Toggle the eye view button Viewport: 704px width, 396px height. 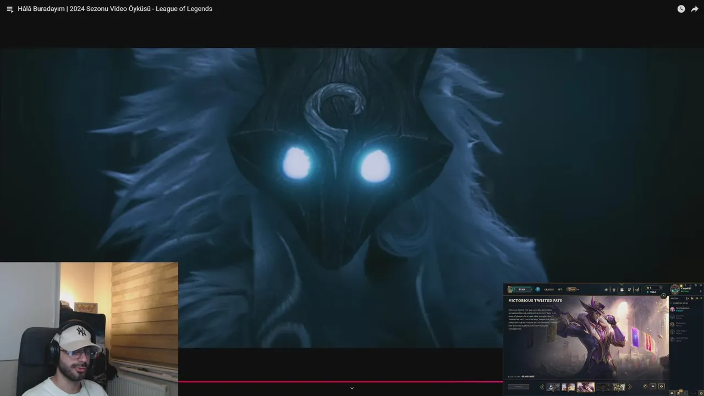click(662, 387)
